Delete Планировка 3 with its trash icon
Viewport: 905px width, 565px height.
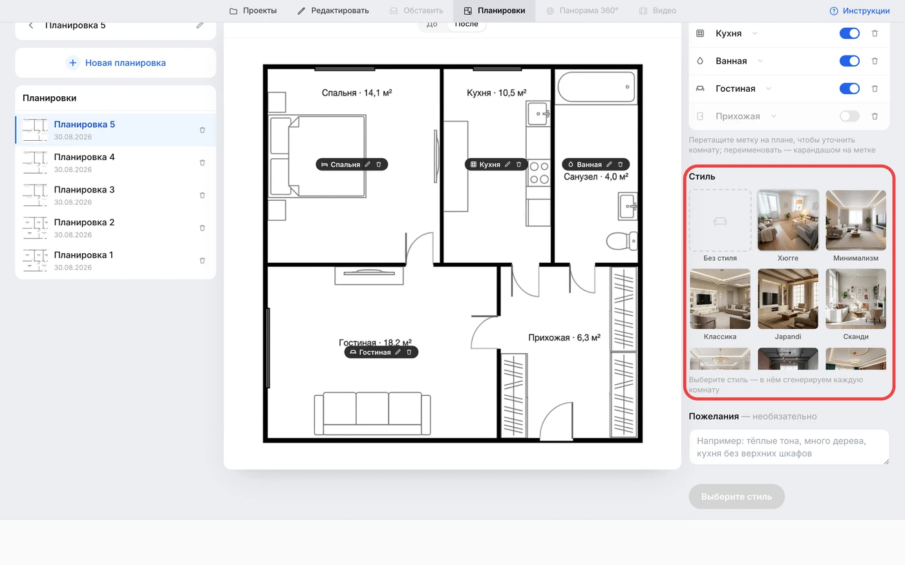pos(202,195)
